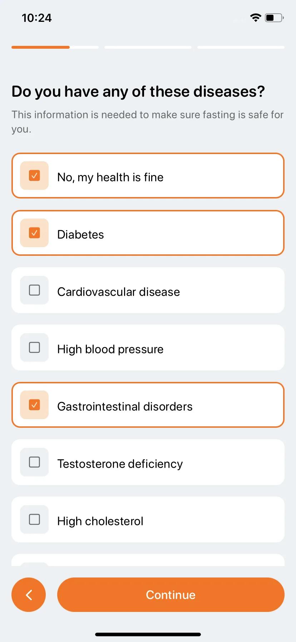Uncheck the 'No, my health is fine' checkbox
The height and width of the screenshot is (642, 296).
pyautogui.click(x=34, y=176)
